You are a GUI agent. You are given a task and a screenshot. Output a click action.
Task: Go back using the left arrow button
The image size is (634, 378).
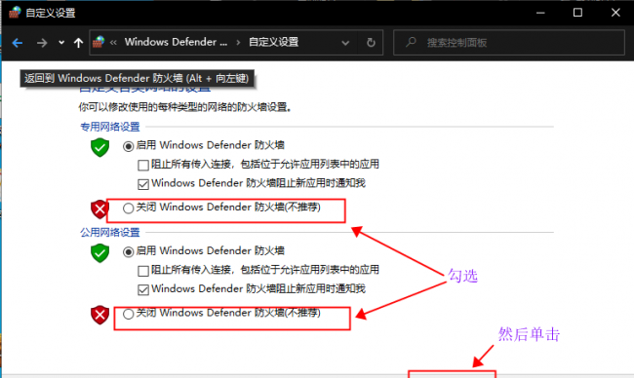[x=18, y=43]
